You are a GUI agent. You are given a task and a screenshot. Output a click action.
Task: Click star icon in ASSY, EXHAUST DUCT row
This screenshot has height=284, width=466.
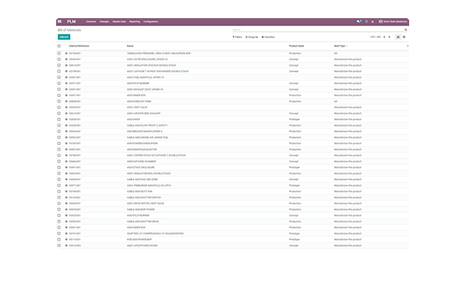pos(66,89)
